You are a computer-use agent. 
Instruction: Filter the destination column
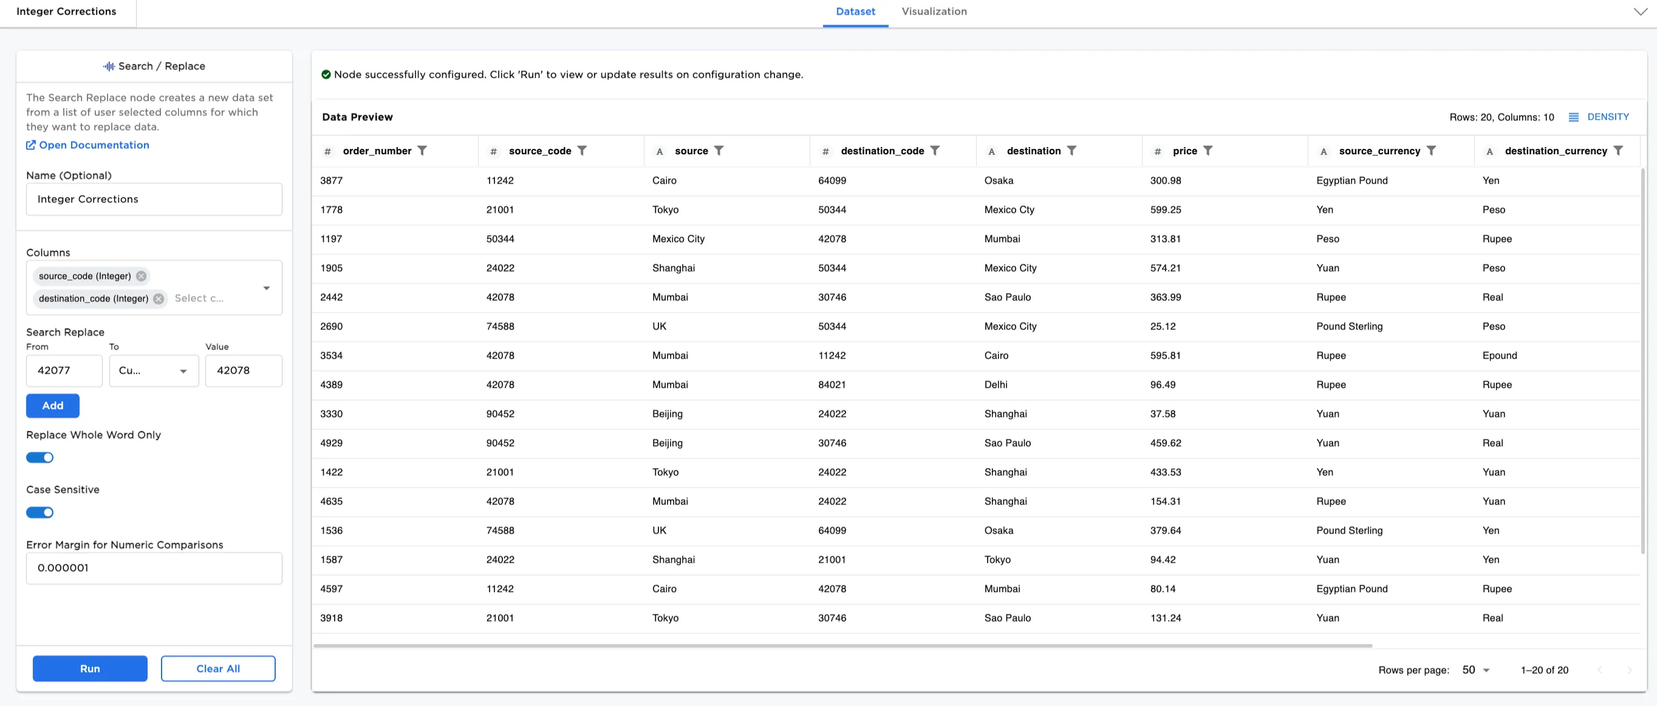point(1071,151)
